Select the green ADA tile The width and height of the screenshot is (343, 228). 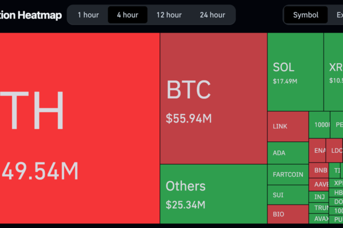pyautogui.click(x=288, y=153)
